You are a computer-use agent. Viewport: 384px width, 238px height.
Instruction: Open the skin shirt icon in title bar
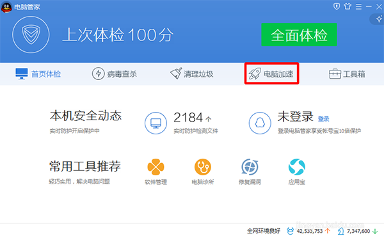pos(348,6)
